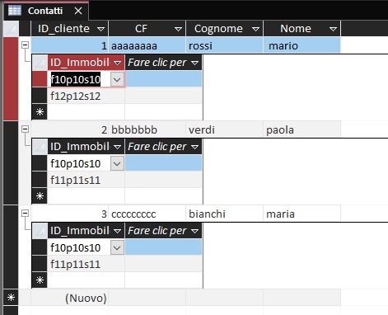Collapse subdatasheet for client 1 rossi
Viewport: 388px width, 315px height.
25,45
